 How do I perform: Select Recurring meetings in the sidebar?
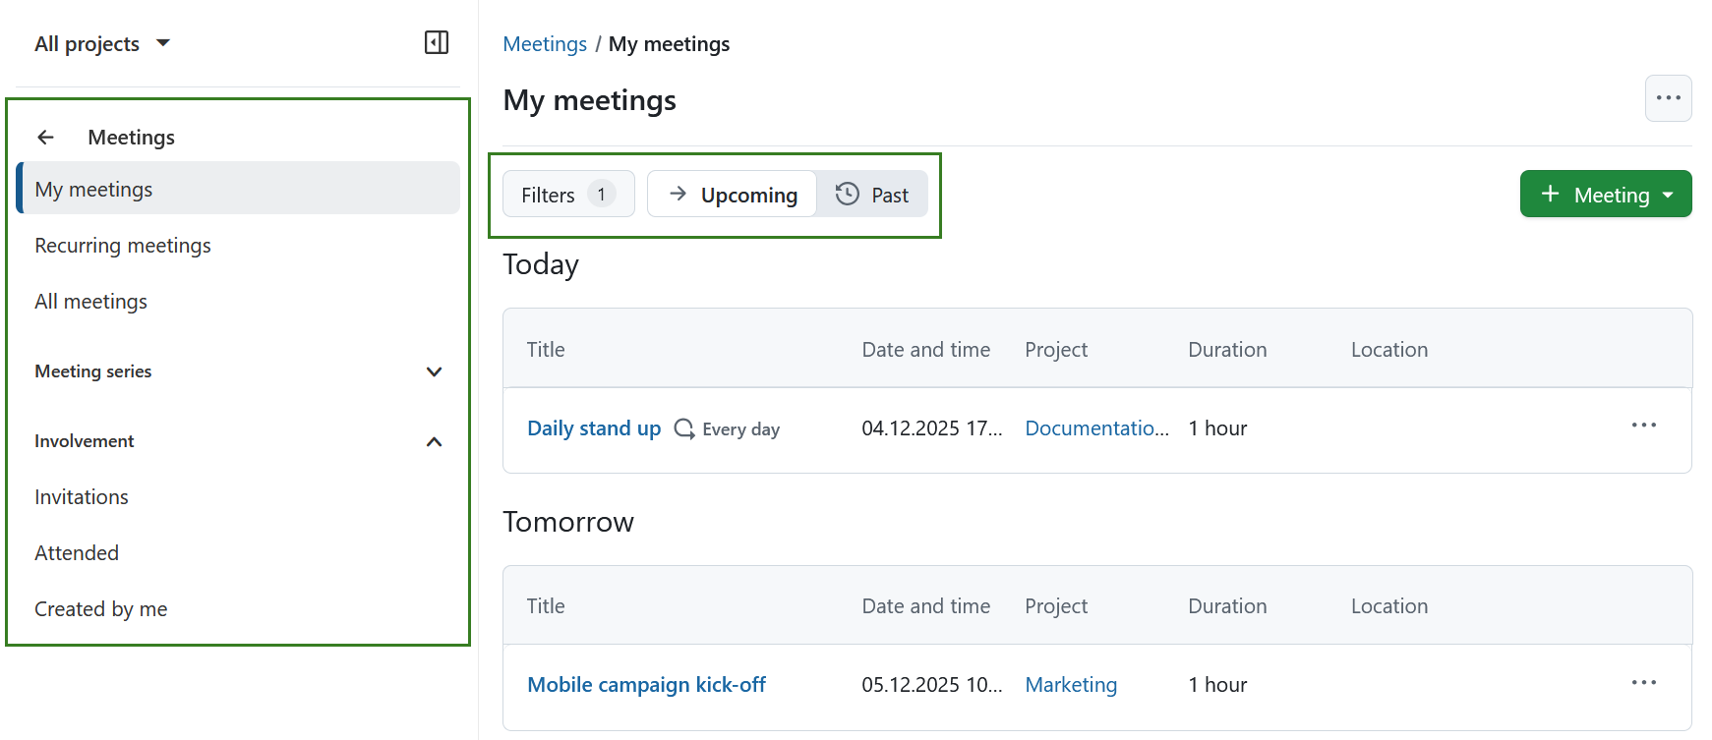coord(123,246)
